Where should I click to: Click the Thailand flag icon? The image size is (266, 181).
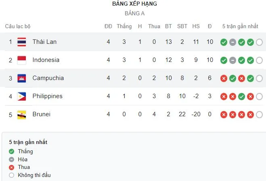[x=22, y=42]
